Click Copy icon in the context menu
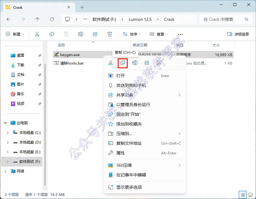The height and width of the screenshot is (199, 256). point(123,63)
